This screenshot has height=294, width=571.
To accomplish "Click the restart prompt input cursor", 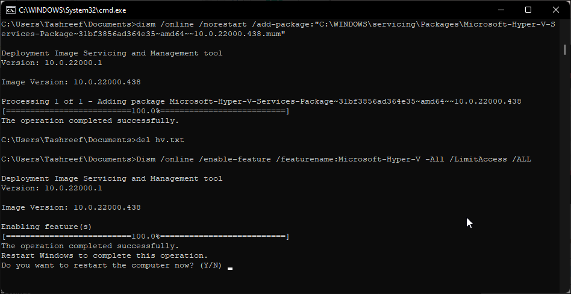I will tap(230, 266).
